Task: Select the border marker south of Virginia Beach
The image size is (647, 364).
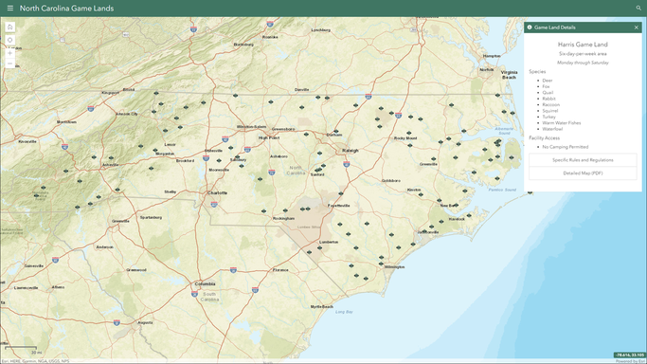Action: [x=497, y=96]
